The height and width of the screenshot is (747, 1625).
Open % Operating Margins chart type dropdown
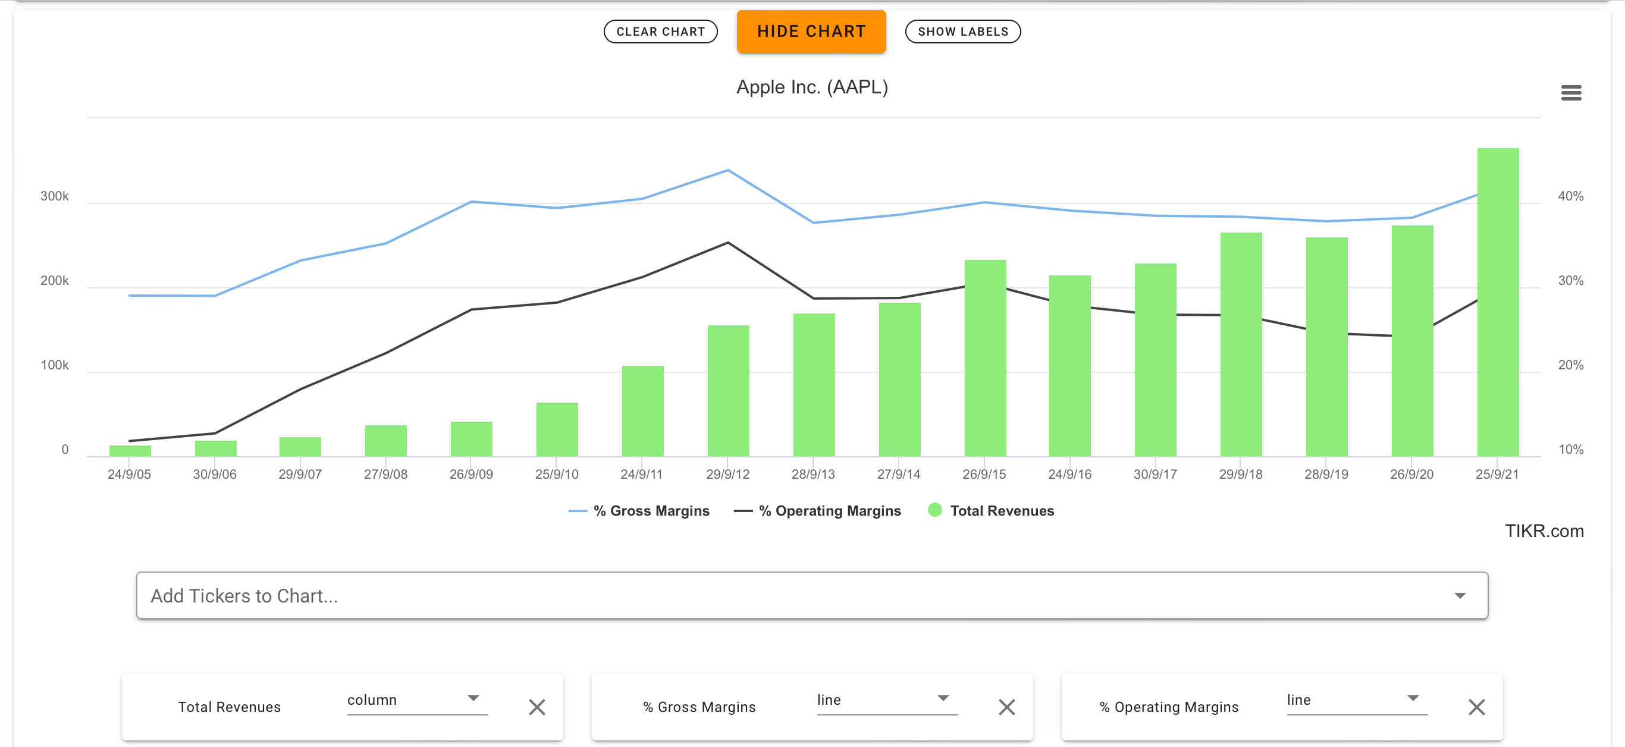point(1357,701)
